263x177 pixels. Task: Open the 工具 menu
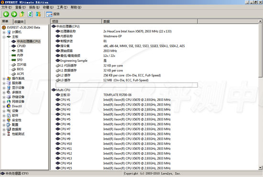click(x=62, y=7)
